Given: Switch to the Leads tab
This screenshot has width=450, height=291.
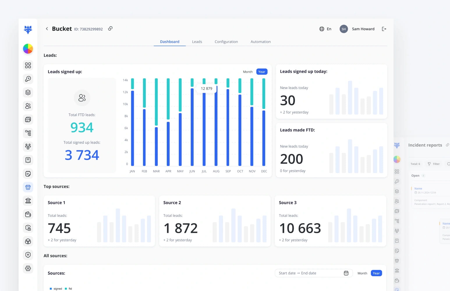Looking at the screenshot, I should [x=197, y=42].
